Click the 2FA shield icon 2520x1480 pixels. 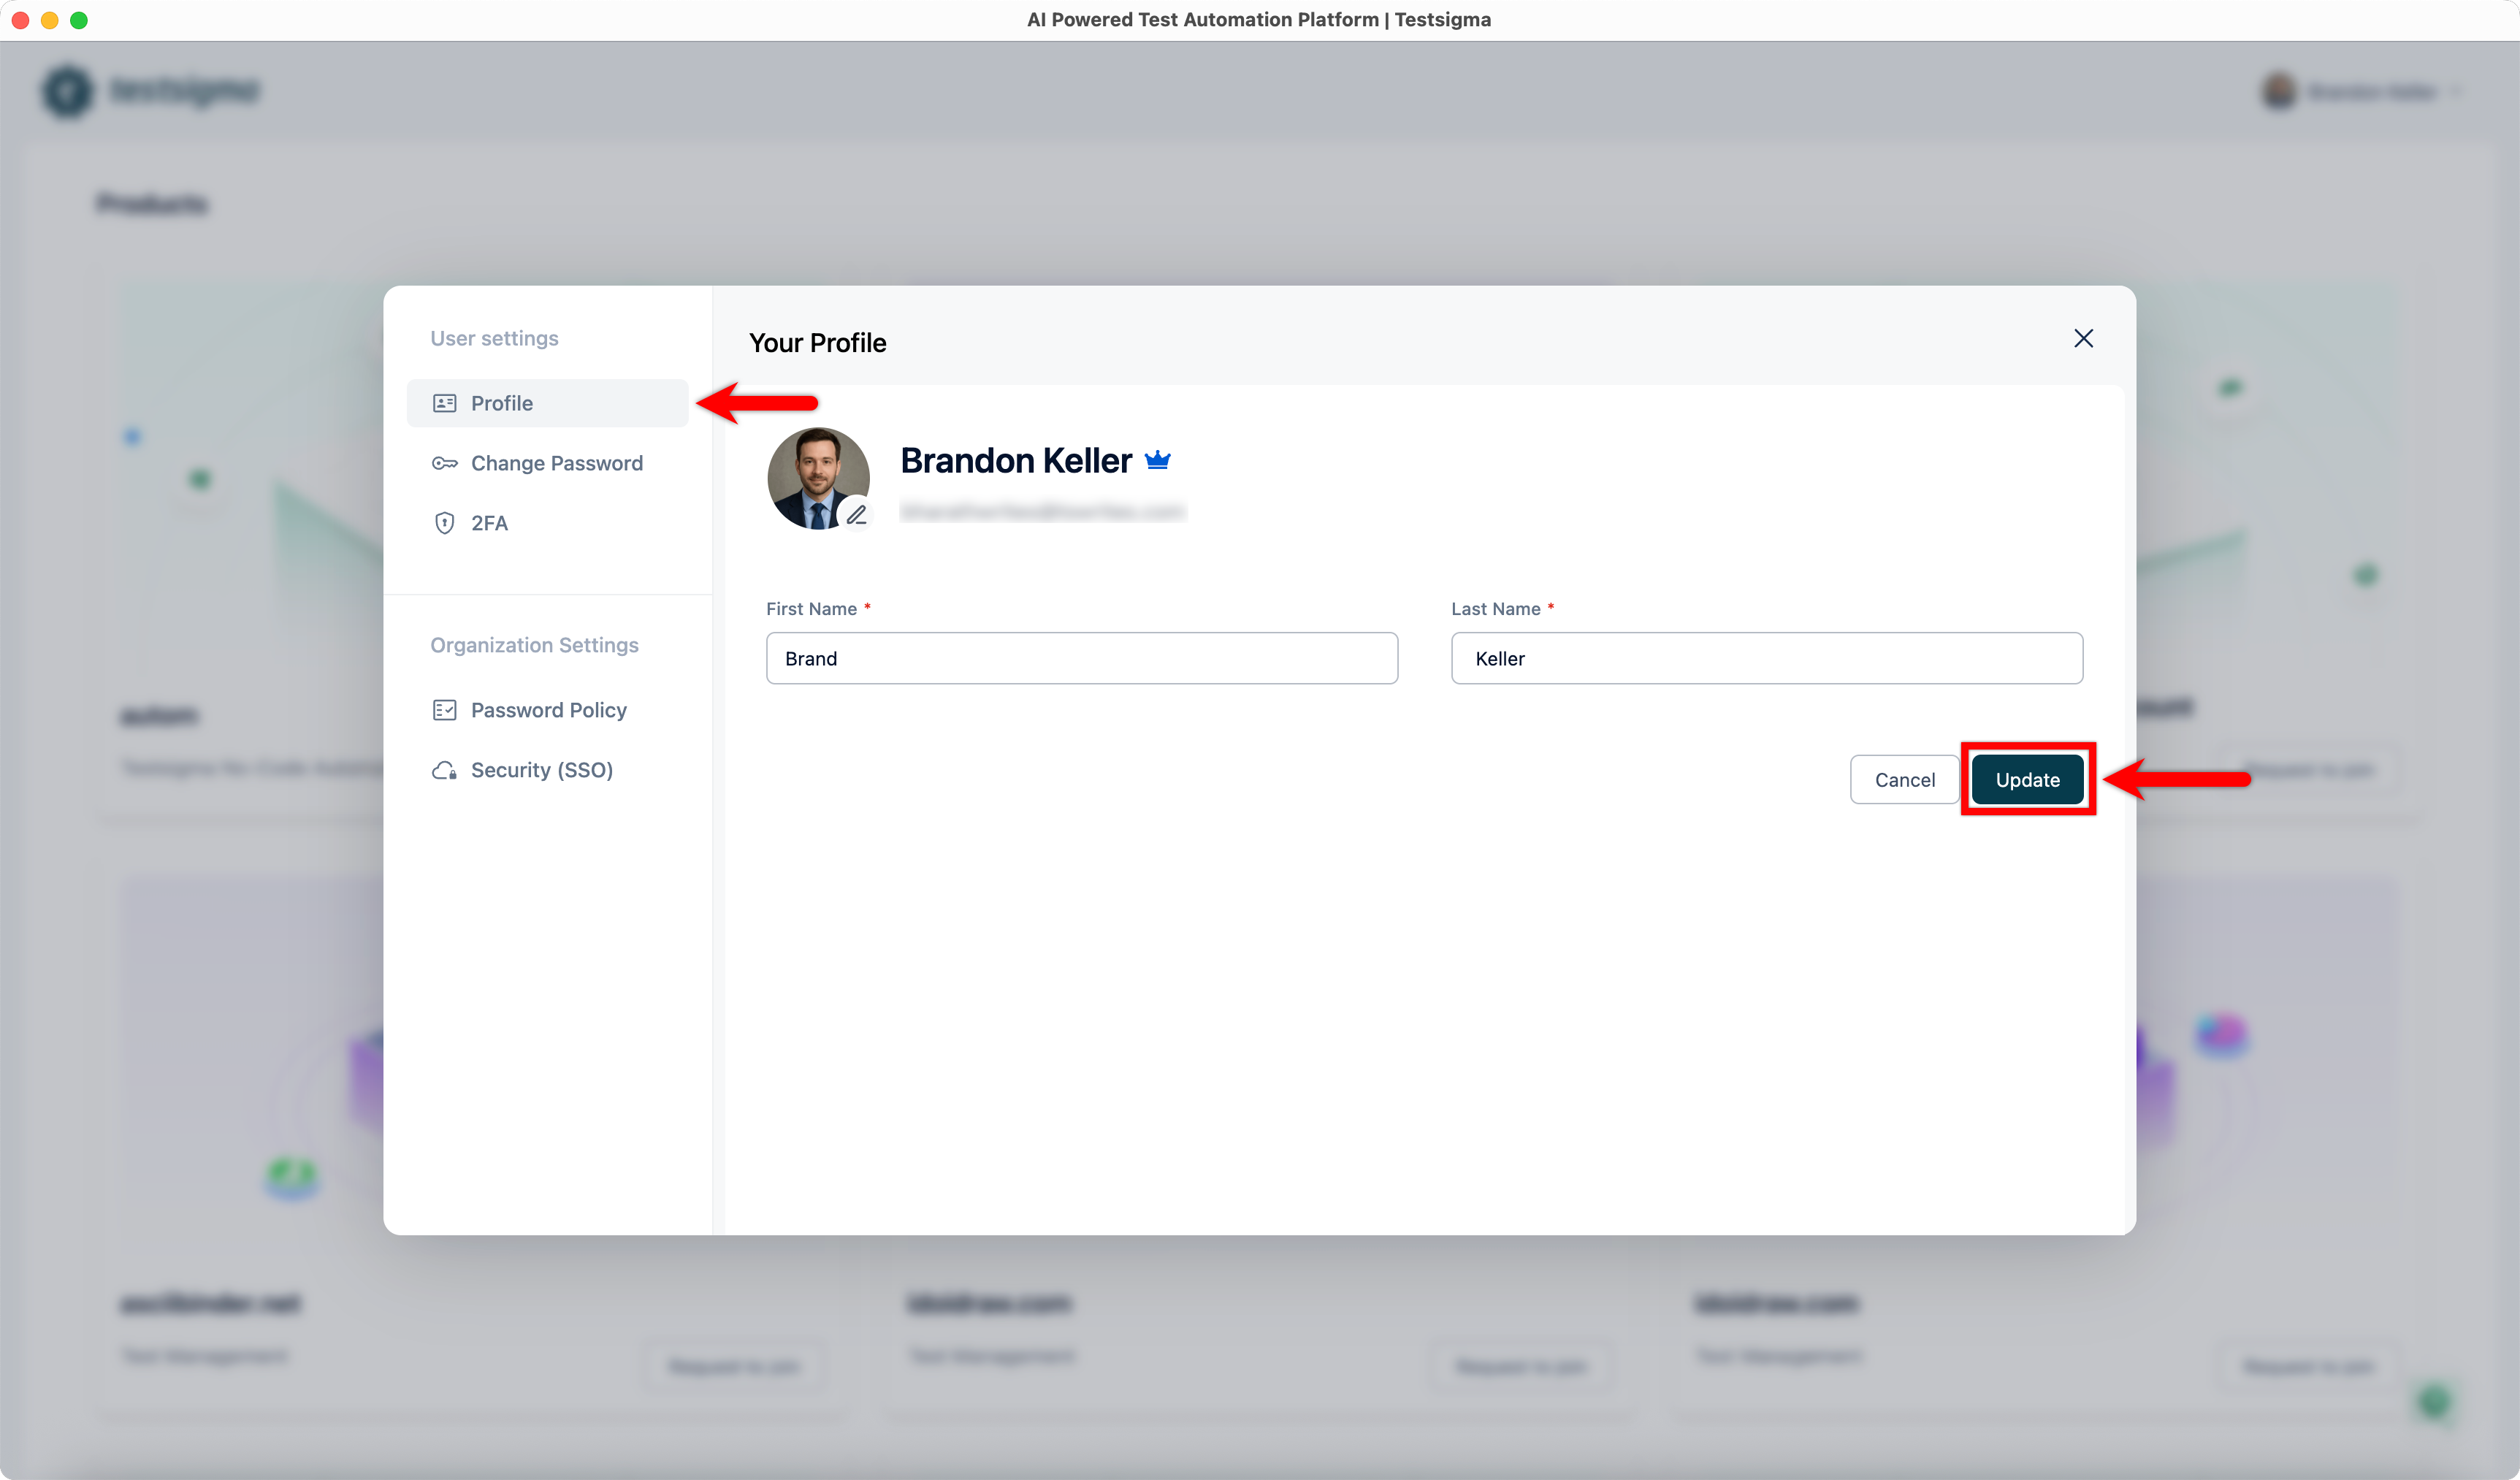[444, 523]
